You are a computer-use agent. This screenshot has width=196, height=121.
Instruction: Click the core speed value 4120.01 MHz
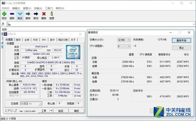click(29, 85)
